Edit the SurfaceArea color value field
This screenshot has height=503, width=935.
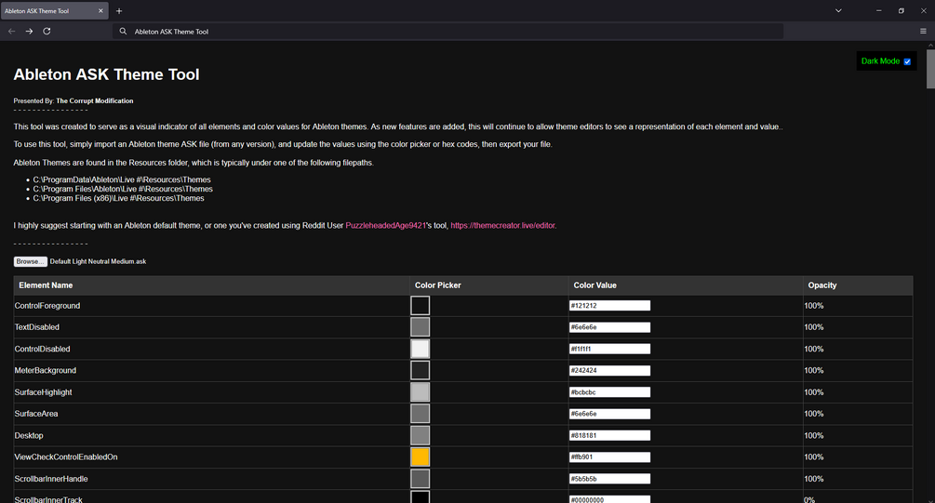tap(609, 414)
